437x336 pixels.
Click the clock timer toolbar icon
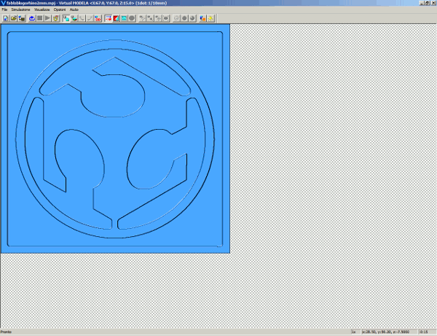coord(56,18)
